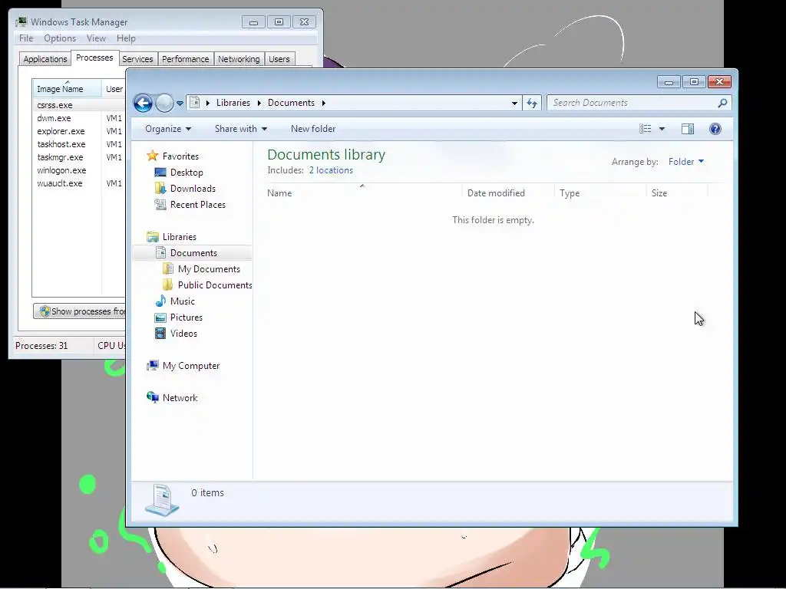
Task: Click the Documents library icon in details pane
Action: 162,499
